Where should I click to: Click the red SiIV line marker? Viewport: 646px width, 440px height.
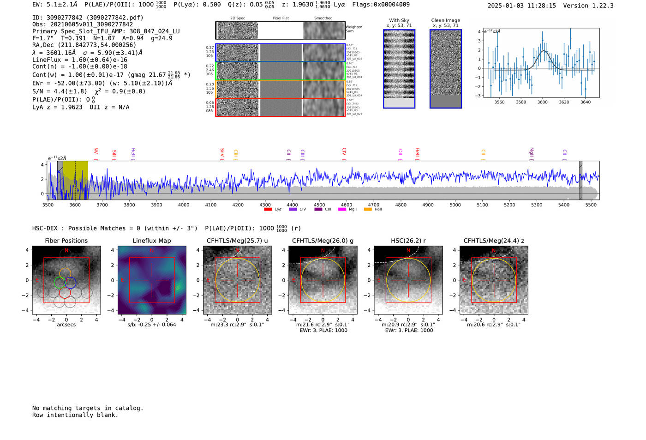tap(222, 154)
